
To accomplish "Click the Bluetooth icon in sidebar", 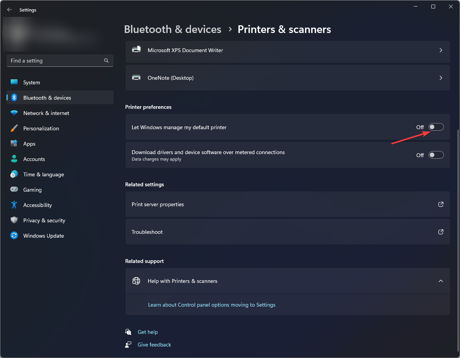I will tap(14, 98).
